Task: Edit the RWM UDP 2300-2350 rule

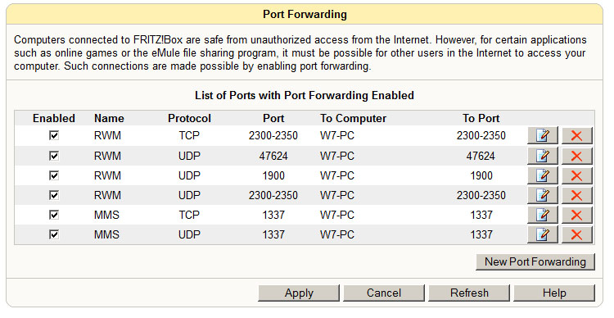Action: click(x=542, y=195)
